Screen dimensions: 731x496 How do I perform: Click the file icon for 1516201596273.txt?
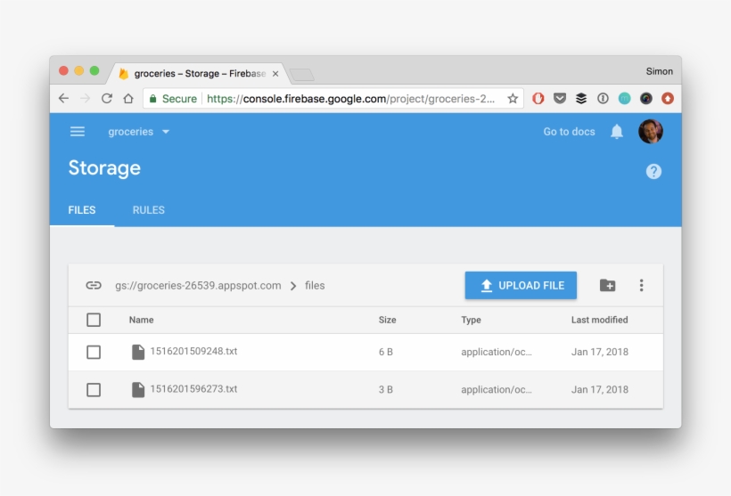pos(138,390)
